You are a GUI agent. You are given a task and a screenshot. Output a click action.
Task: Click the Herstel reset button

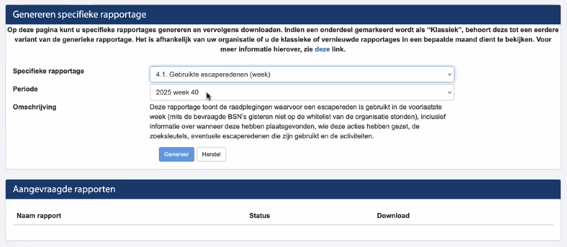(x=211, y=154)
